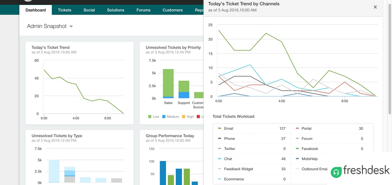The height and width of the screenshot is (185, 392).
Task: Toggle the Low priority legend item
Action: pos(154,117)
